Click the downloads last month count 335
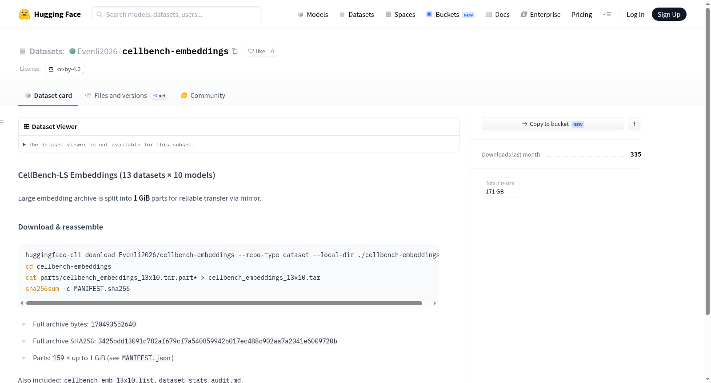Image resolution: width=711 pixels, height=383 pixels. 635,154
